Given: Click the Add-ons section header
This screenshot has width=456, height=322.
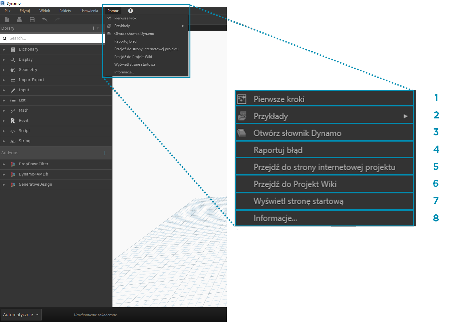Looking at the screenshot, I should pos(56,153).
